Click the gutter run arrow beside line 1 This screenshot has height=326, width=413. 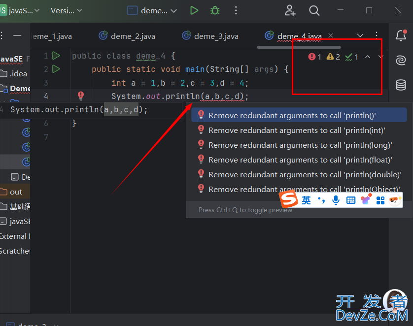tap(56, 56)
